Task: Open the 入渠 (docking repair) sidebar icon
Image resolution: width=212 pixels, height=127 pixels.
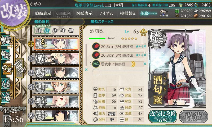Action: tap(6, 84)
